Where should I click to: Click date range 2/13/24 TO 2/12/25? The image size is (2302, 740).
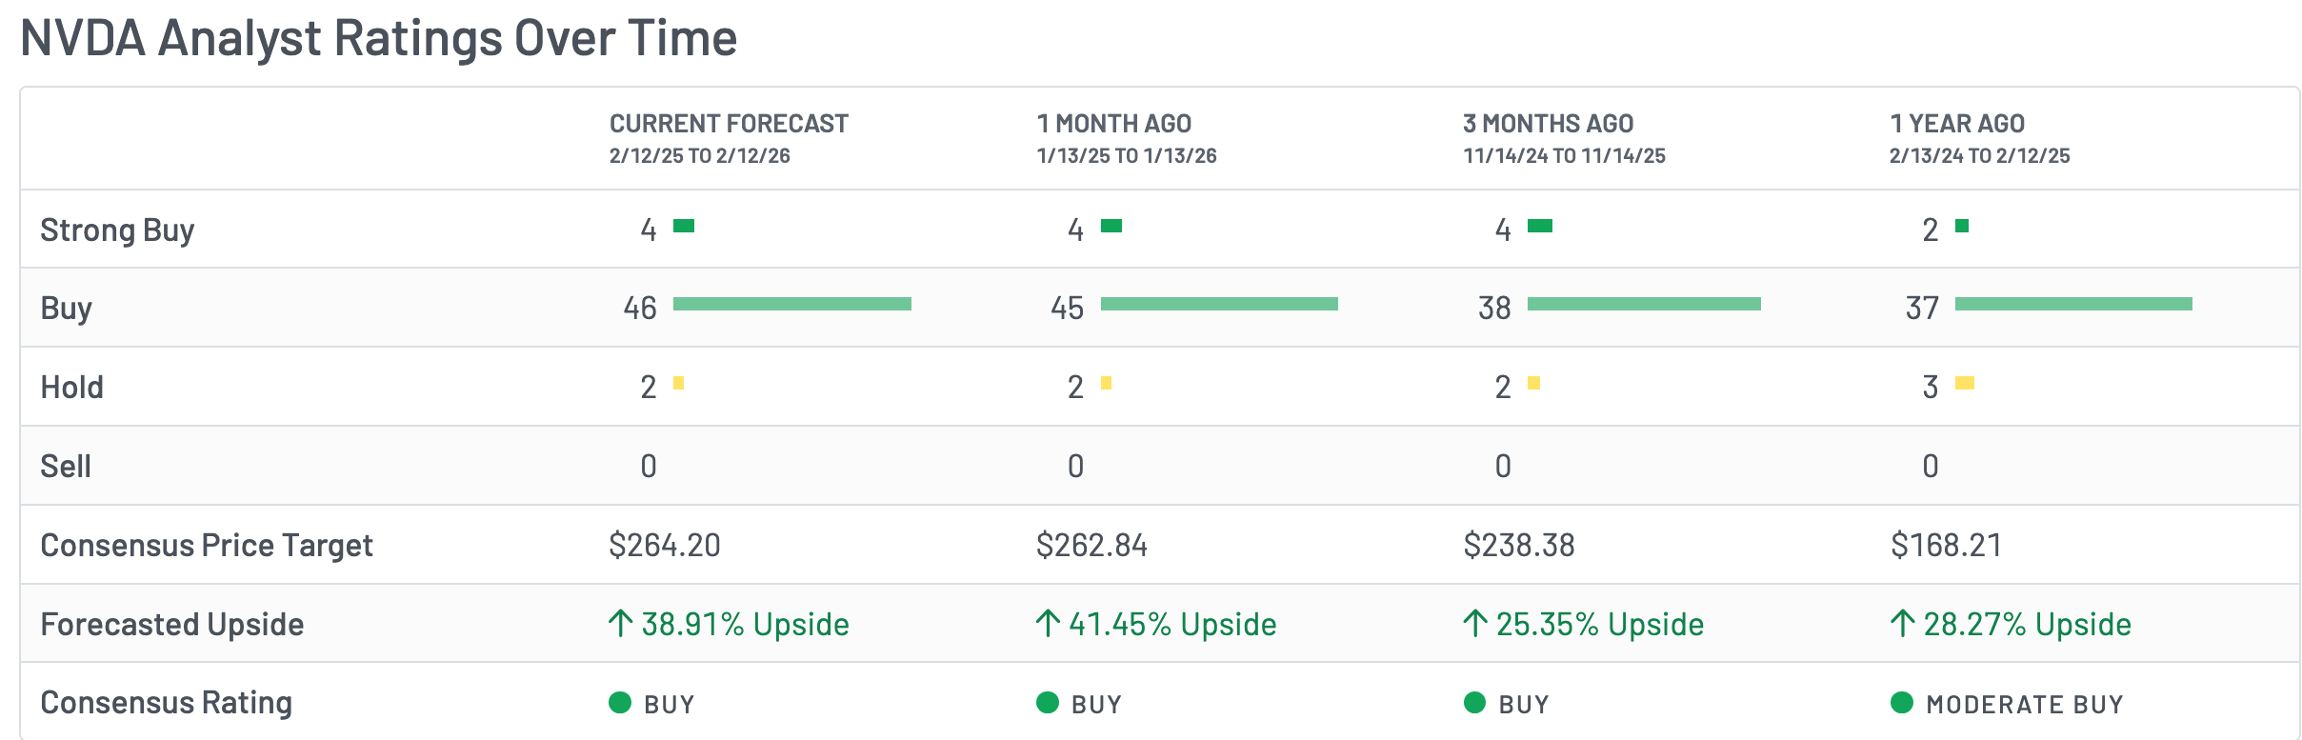pyautogui.click(x=1980, y=156)
